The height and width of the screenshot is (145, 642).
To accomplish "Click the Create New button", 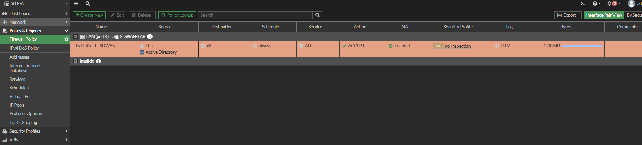I will coord(89,15).
